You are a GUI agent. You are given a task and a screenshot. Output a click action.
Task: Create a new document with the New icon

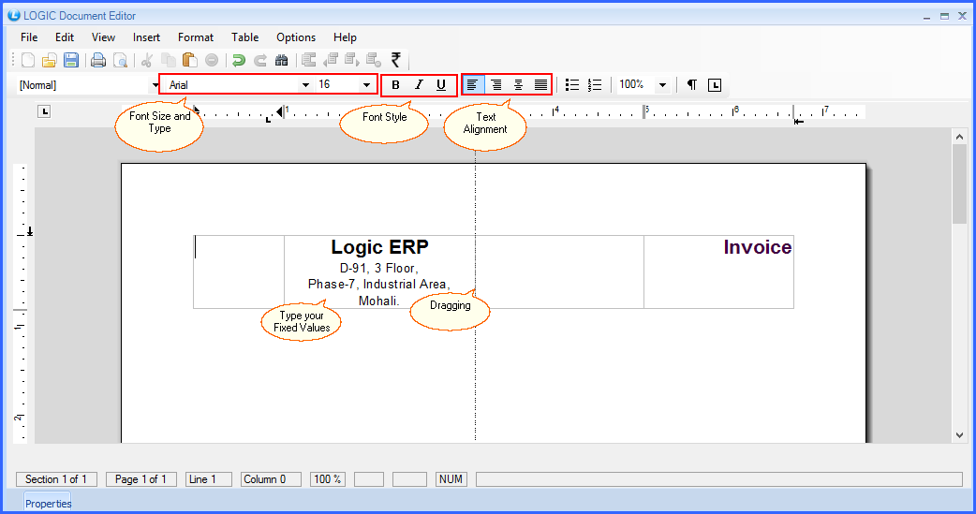point(28,60)
